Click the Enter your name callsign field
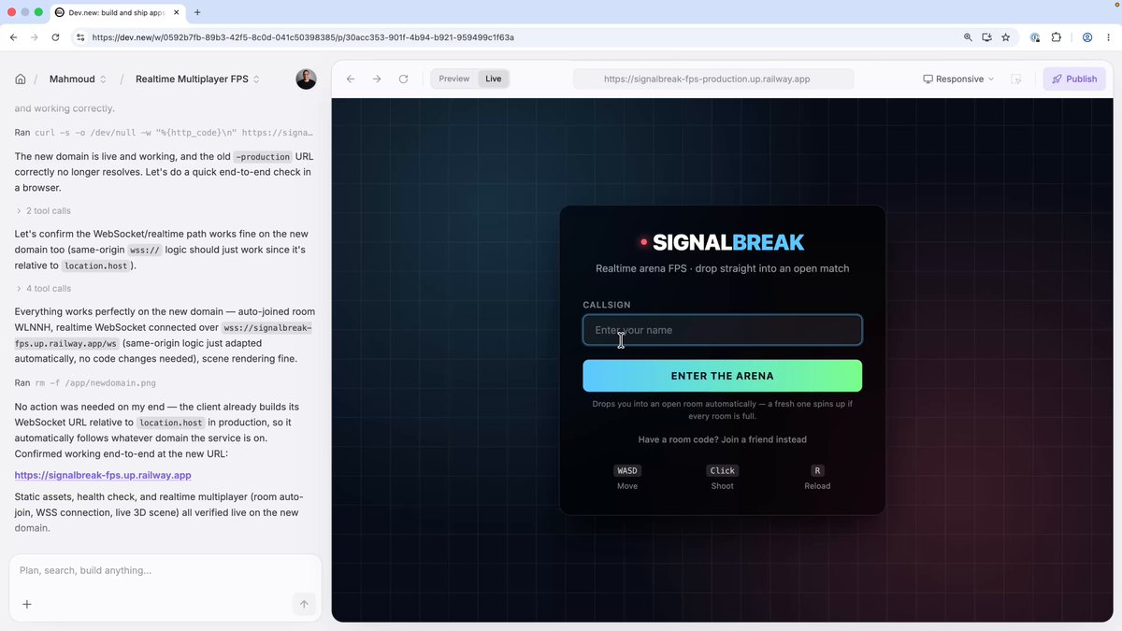The height and width of the screenshot is (631, 1122). click(722, 330)
